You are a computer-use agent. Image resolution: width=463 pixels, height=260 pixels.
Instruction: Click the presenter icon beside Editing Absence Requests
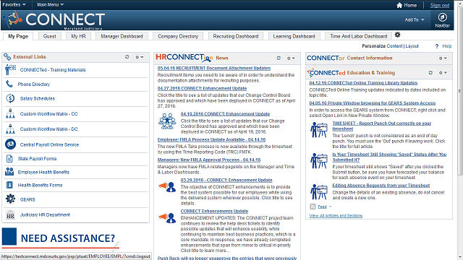[319, 191]
